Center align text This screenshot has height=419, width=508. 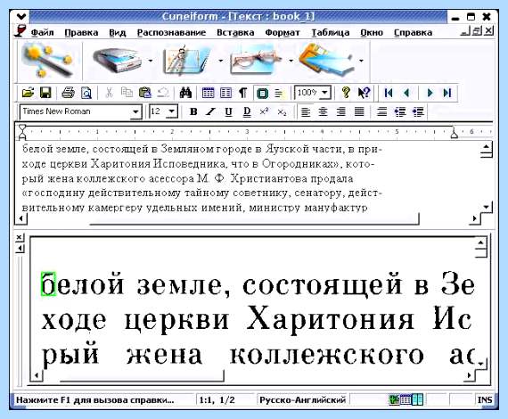[x=323, y=111]
